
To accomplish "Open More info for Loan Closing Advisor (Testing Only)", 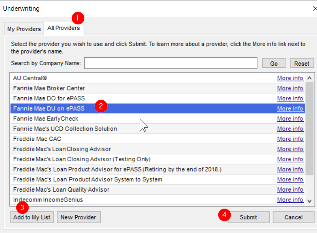I will (x=290, y=159).
